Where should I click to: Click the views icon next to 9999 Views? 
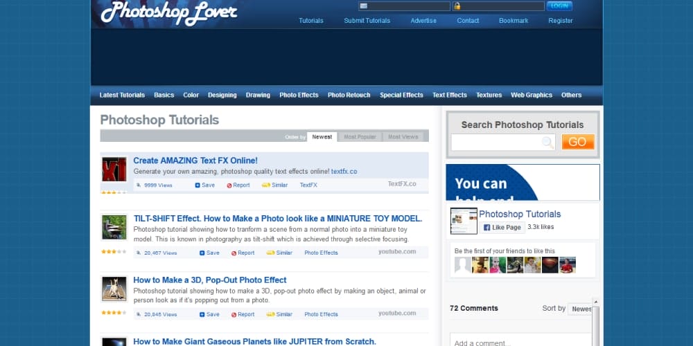coord(139,185)
